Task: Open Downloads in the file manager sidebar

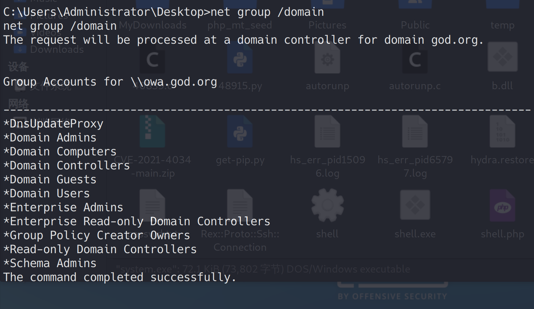Action: pyautogui.click(x=57, y=49)
